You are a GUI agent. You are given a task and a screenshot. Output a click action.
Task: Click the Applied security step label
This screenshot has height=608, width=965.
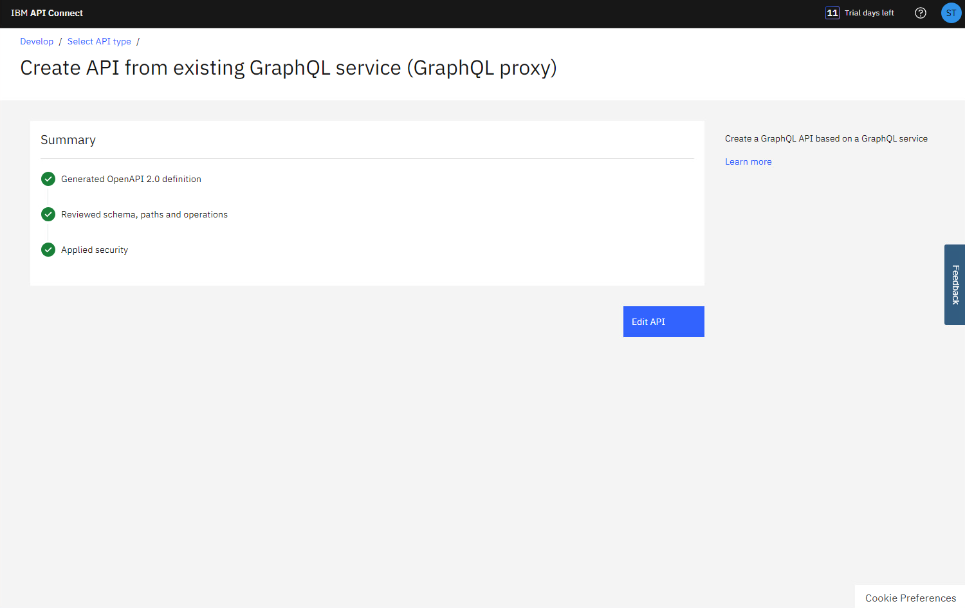pos(95,250)
